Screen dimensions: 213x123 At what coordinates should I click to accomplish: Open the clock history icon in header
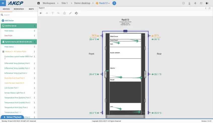pos(183,3)
